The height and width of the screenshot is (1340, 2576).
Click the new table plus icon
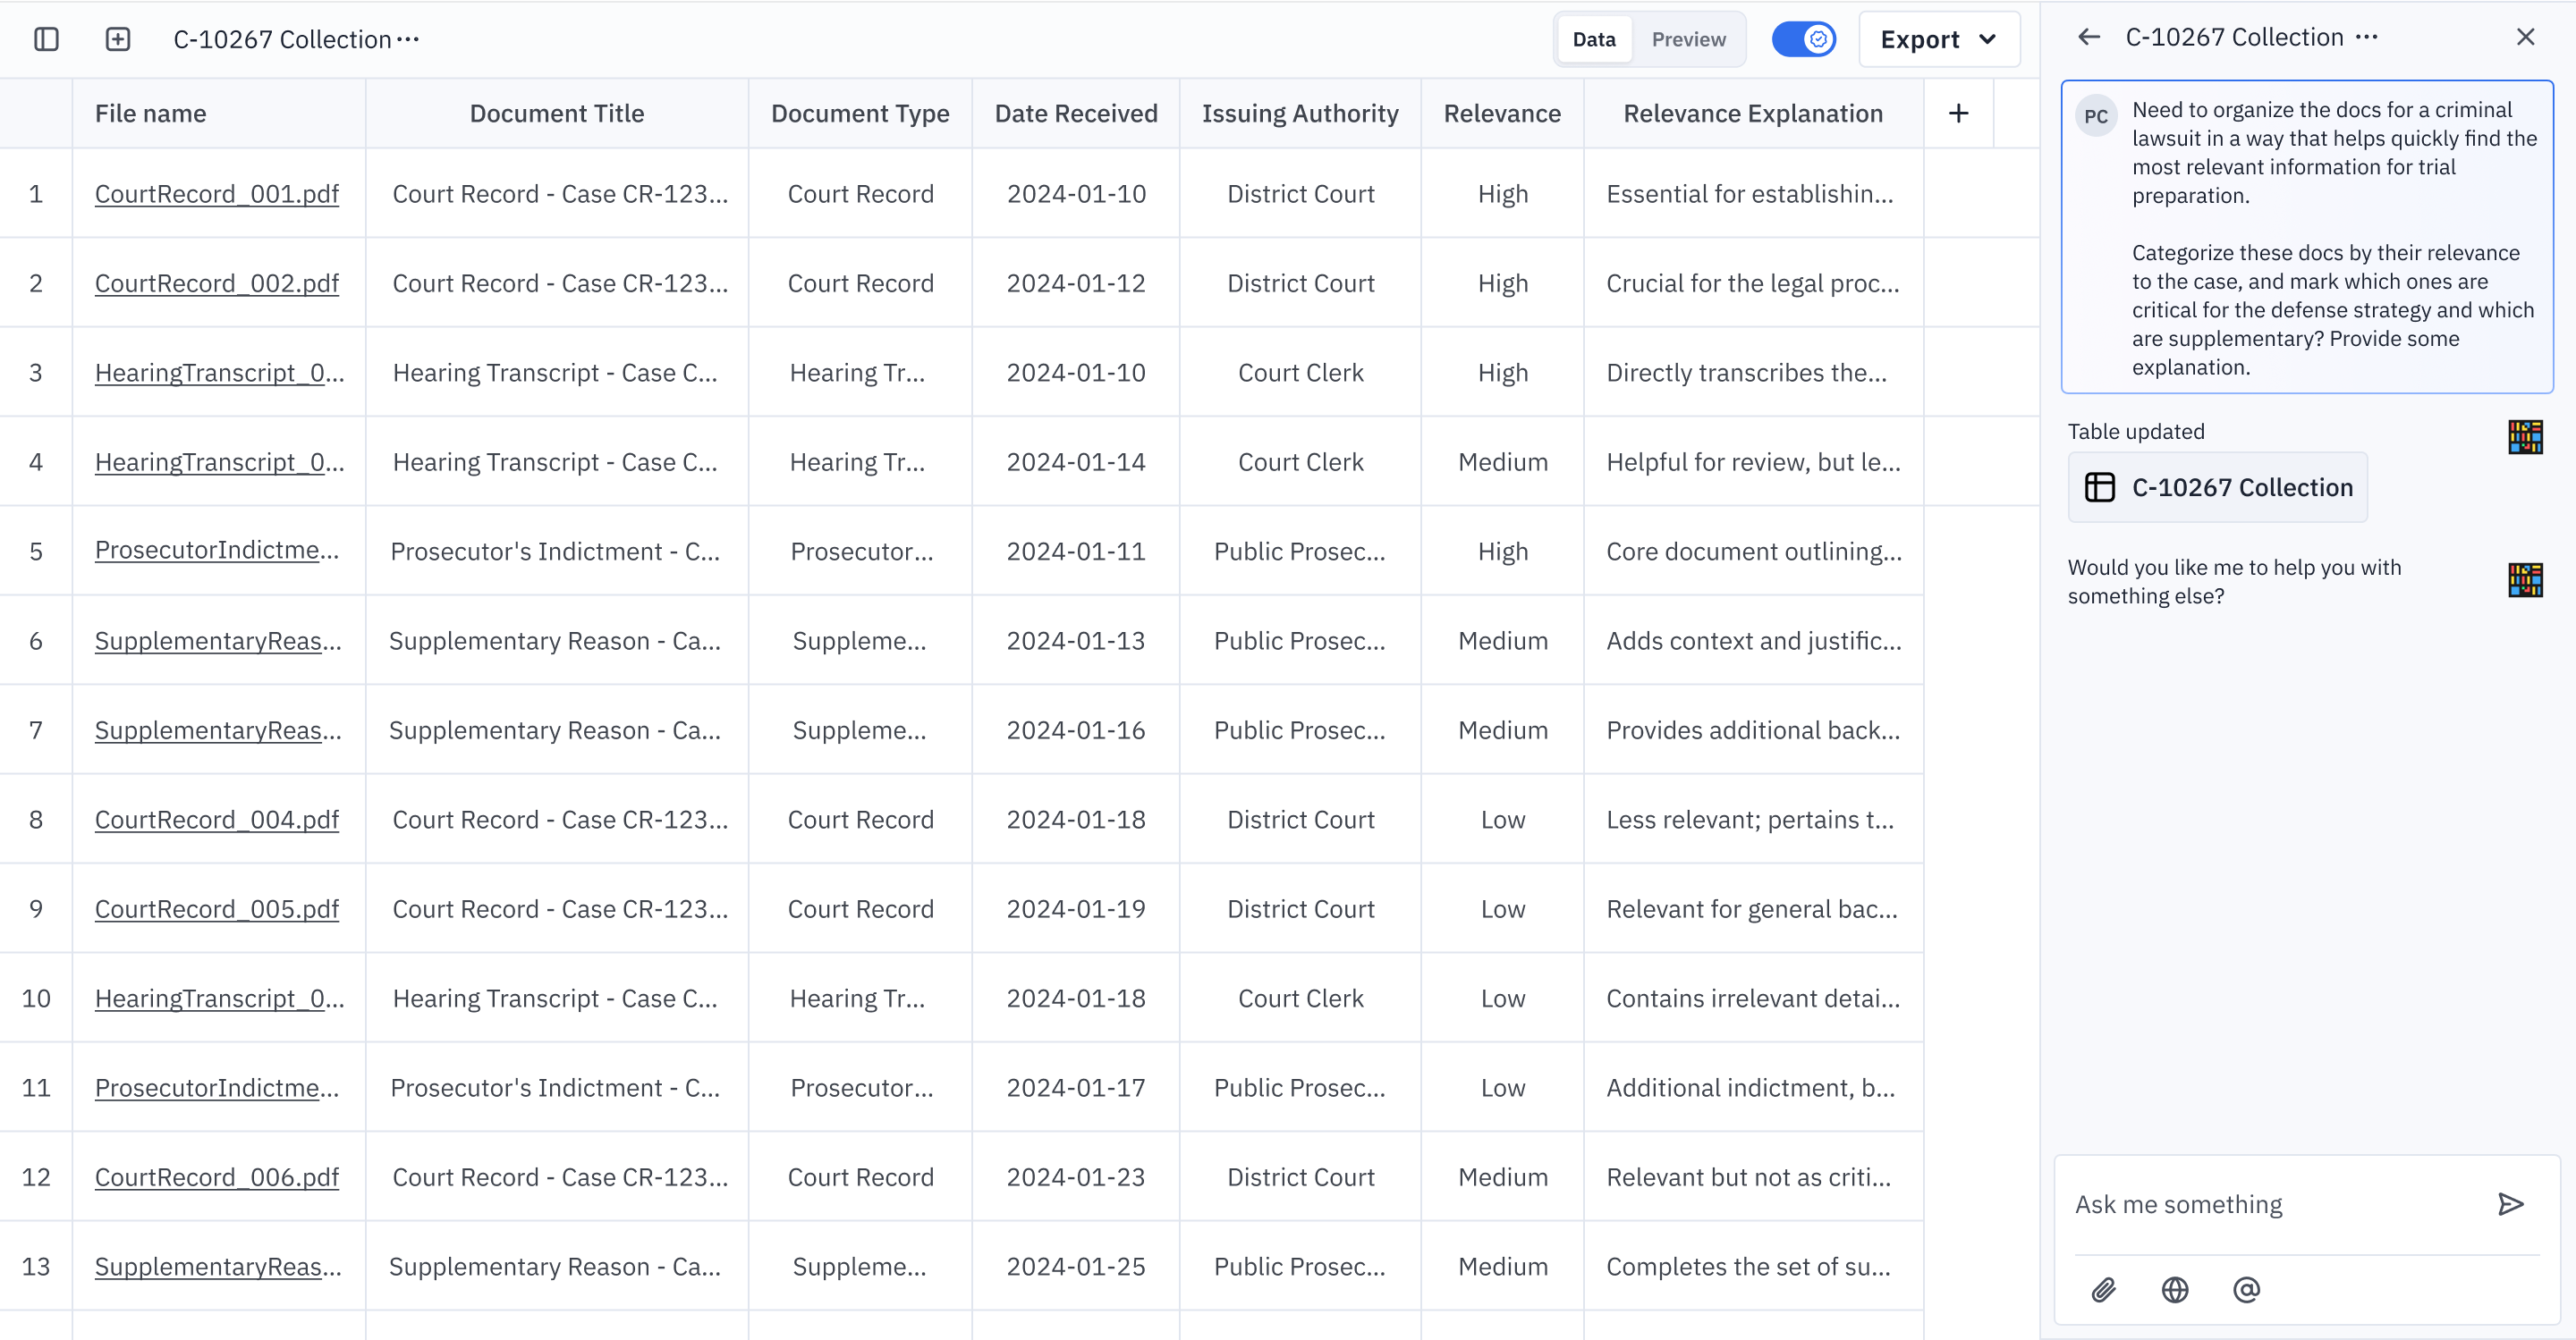click(x=118, y=39)
